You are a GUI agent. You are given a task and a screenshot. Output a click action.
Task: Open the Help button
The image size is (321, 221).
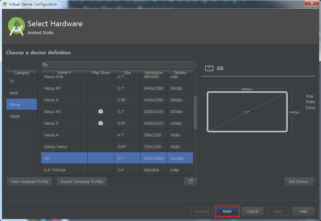pyautogui.click(x=303, y=211)
